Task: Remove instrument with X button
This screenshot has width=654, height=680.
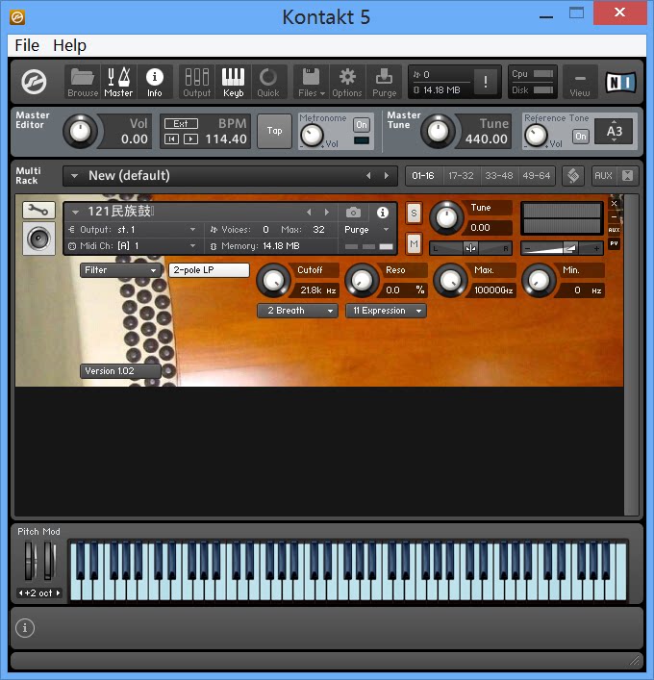Action: [x=615, y=203]
